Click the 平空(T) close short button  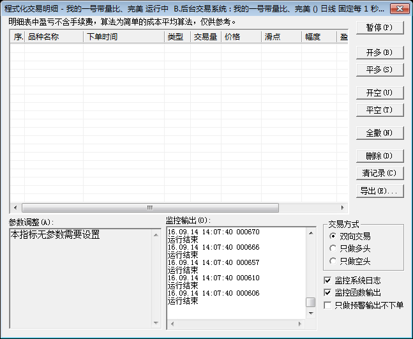pyautogui.click(x=379, y=110)
